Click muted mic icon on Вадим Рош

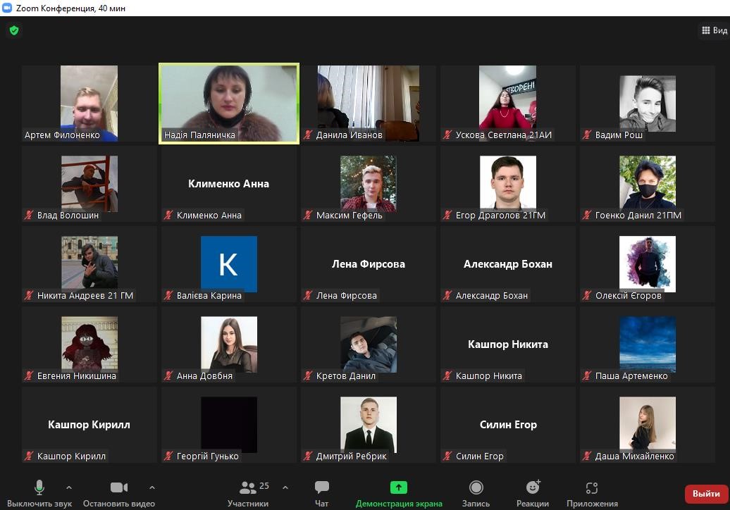pos(587,135)
